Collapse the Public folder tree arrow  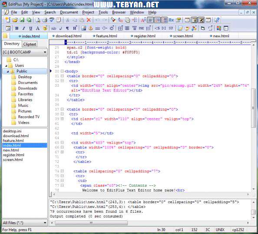pyautogui.click(x=8, y=71)
